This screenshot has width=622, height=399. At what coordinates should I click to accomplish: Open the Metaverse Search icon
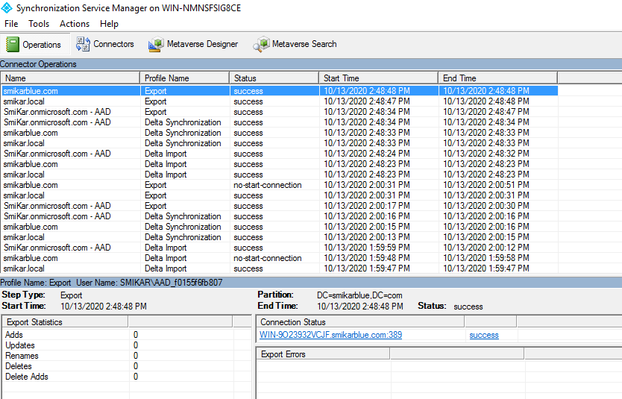pos(262,44)
